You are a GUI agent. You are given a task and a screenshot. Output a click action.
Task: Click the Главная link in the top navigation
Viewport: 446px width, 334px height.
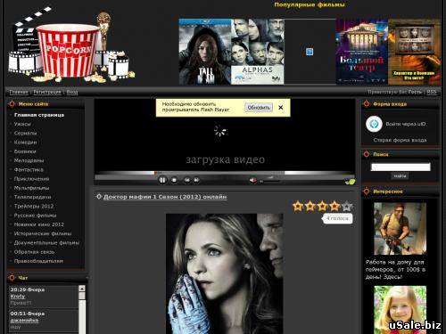click(19, 92)
